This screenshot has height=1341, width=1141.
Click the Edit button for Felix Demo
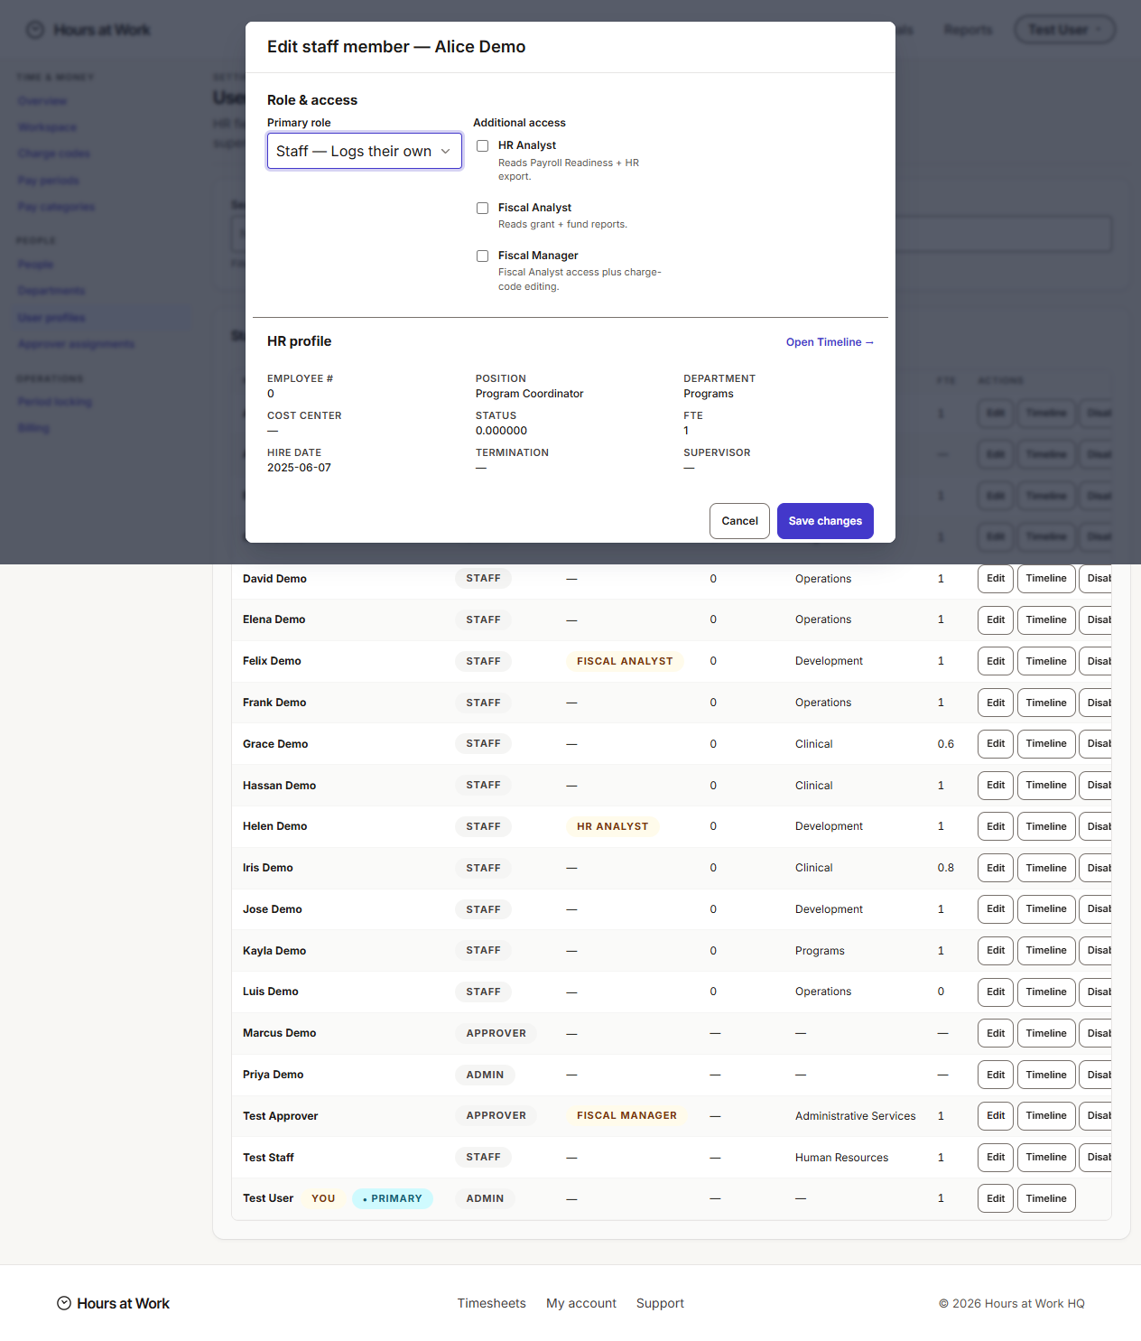click(996, 661)
